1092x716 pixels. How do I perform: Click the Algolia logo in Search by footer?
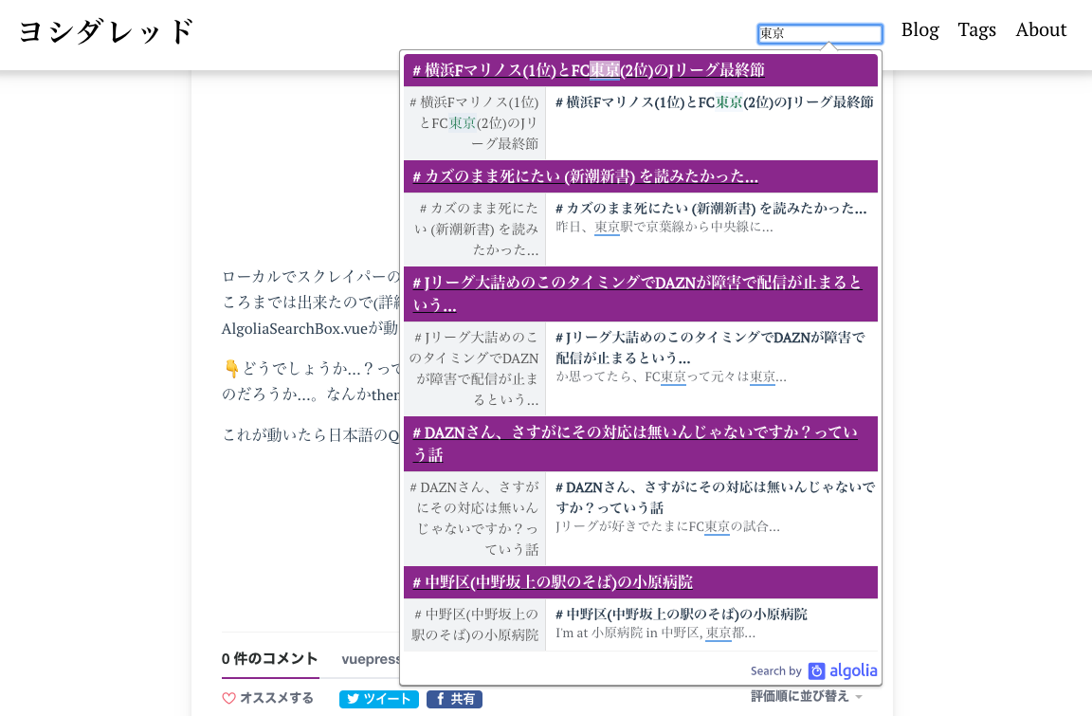pos(843,670)
